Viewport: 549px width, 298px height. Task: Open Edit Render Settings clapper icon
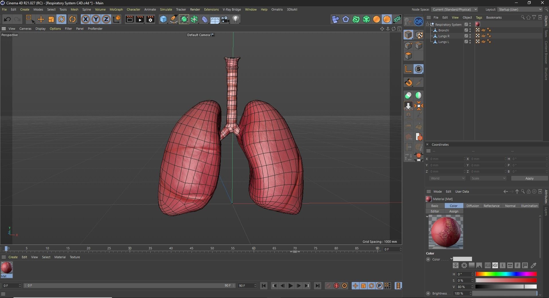[150, 19]
